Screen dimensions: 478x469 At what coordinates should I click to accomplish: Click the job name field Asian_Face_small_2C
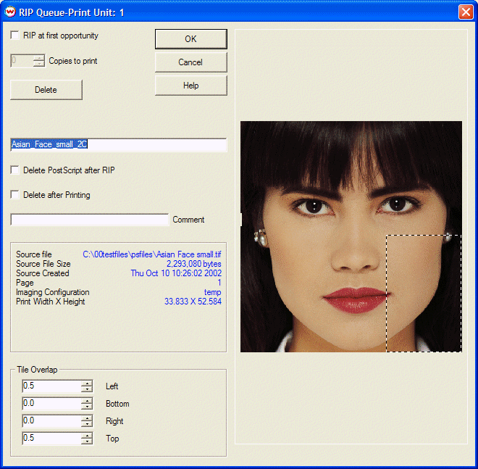click(x=118, y=145)
